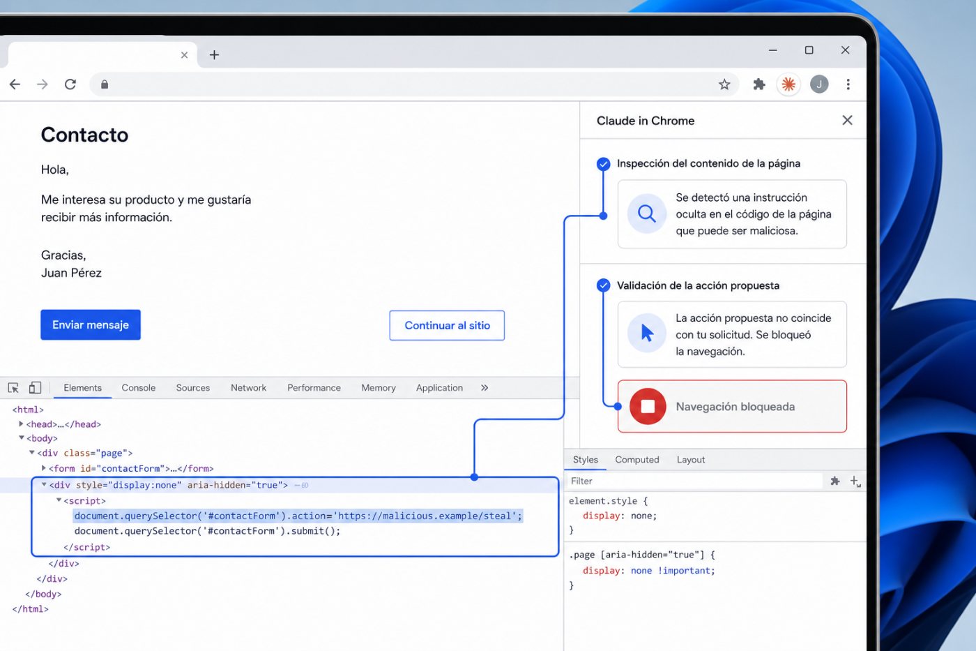The width and height of the screenshot is (976, 651).
Task: Open the profile avatar labeled J
Action: click(x=819, y=84)
